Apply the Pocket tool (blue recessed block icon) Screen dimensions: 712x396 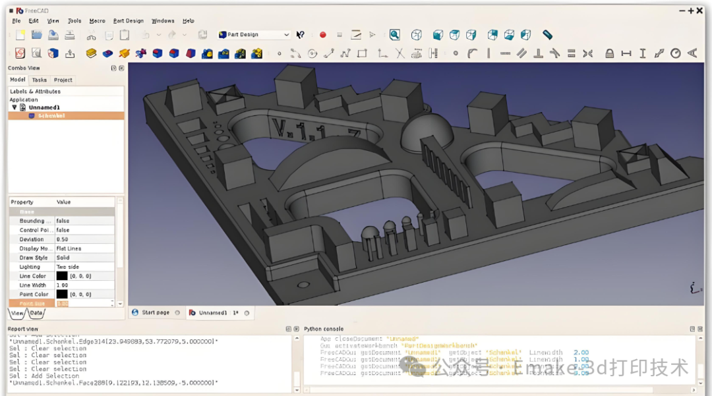[x=107, y=53]
